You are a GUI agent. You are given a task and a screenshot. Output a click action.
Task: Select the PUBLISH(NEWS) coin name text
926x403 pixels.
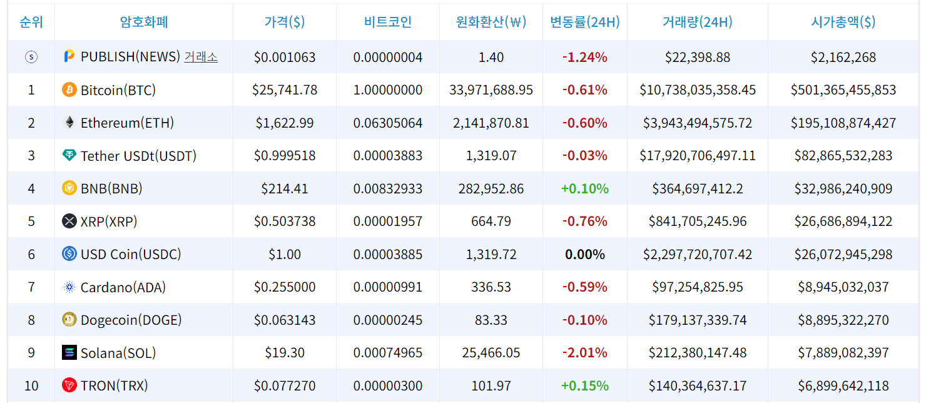(130, 57)
